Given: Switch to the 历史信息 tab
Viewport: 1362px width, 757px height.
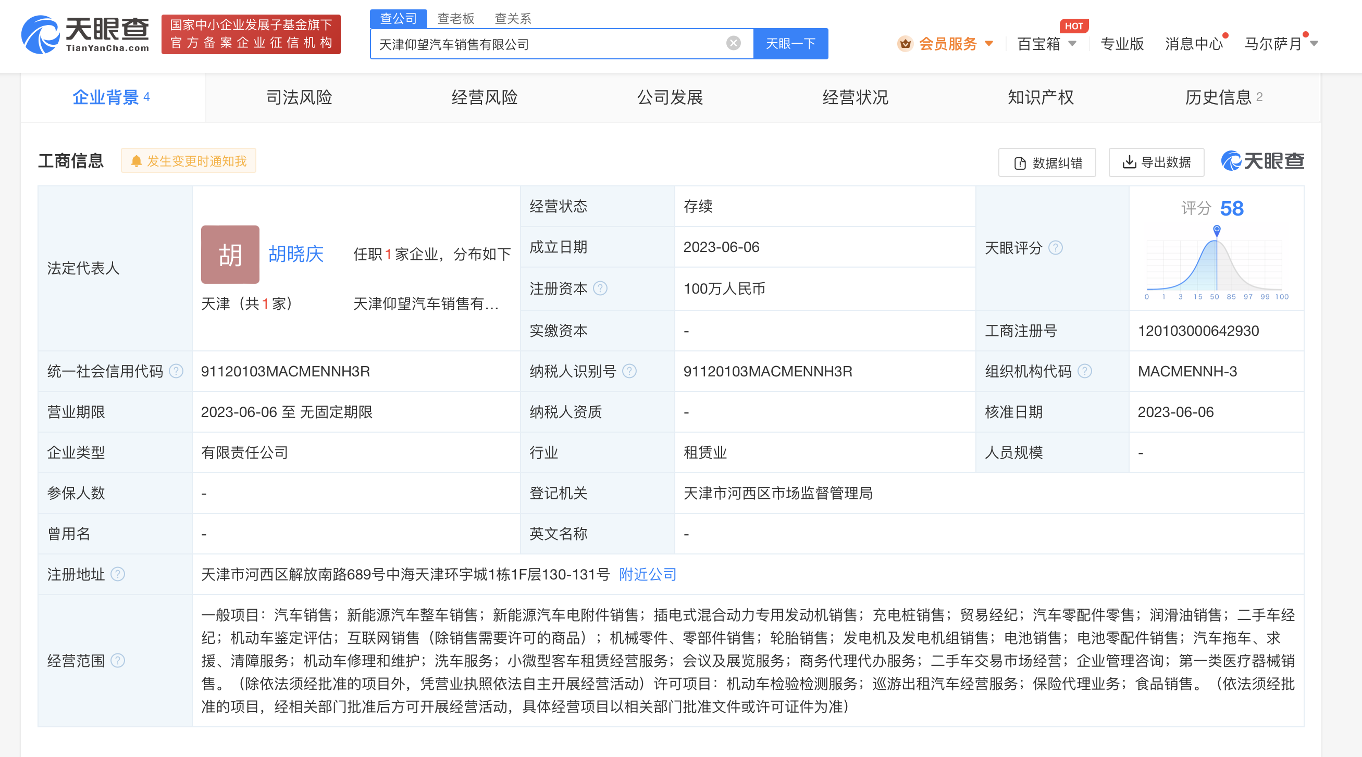Looking at the screenshot, I should [x=1223, y=97].
